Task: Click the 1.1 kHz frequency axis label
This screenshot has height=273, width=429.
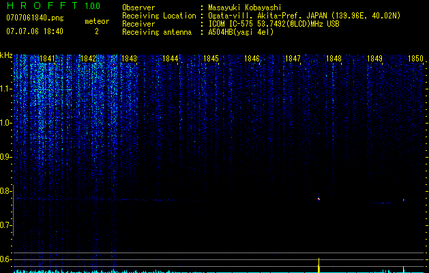Action: click(x=5, y=89)
